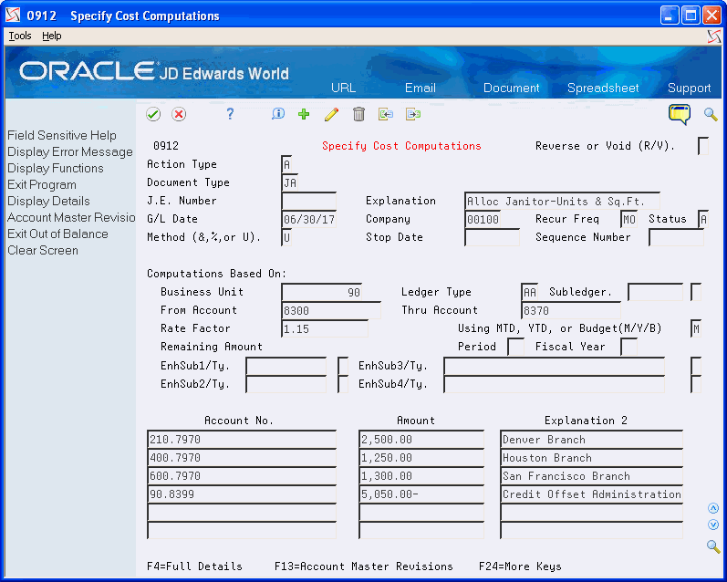
Task: Click F13=Account Master Revisions function key
Action: pyautogui.click(x=363, y=566)
